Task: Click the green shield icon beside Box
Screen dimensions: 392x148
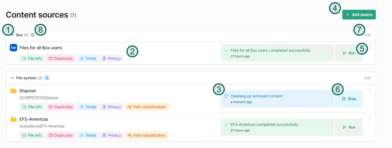Action: coord(33,35)
